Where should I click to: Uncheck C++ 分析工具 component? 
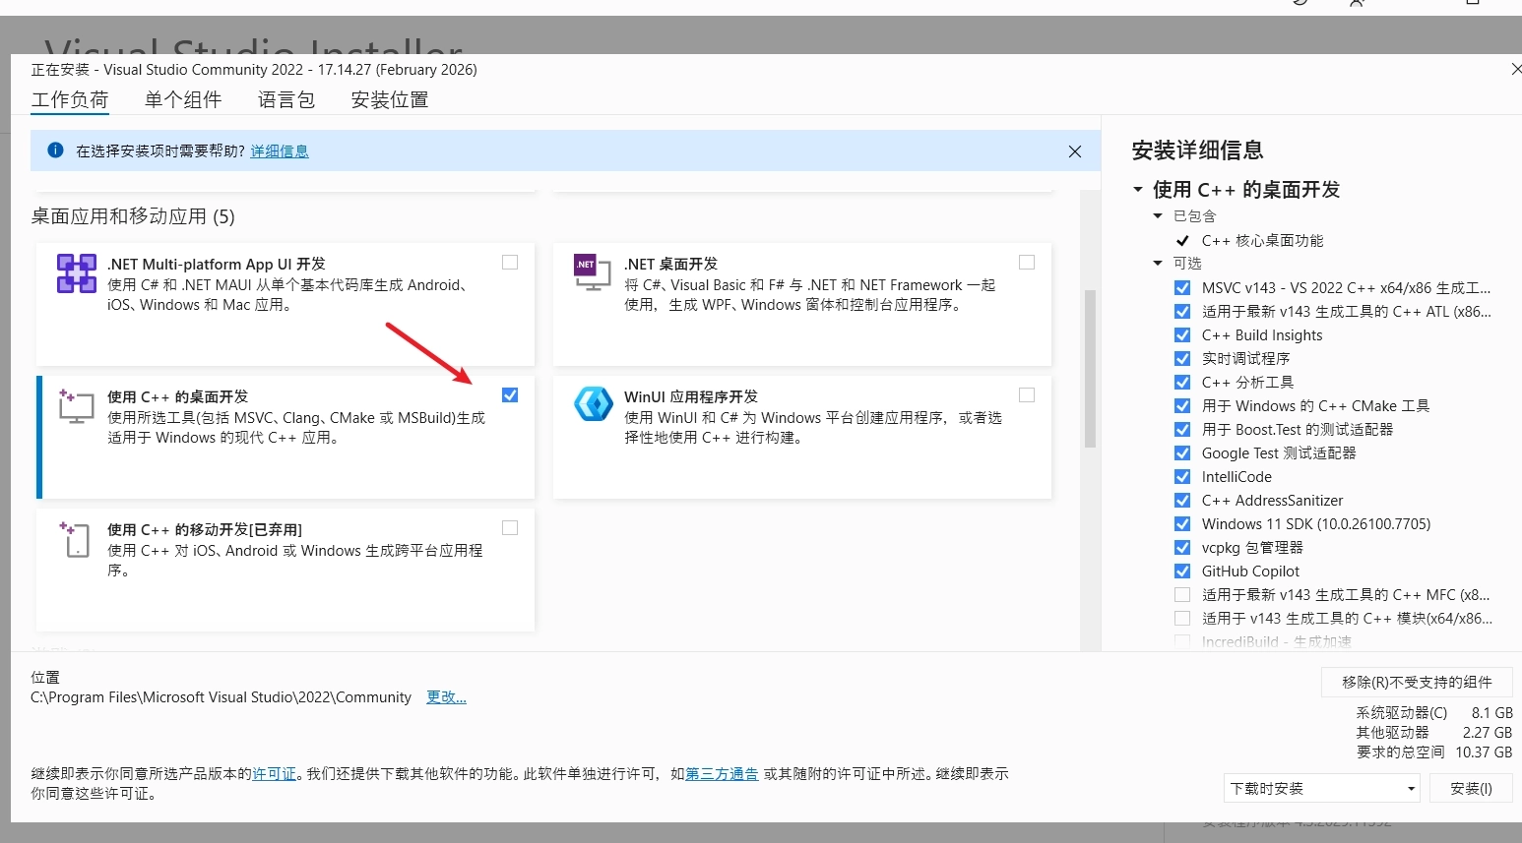point(1182,383)
